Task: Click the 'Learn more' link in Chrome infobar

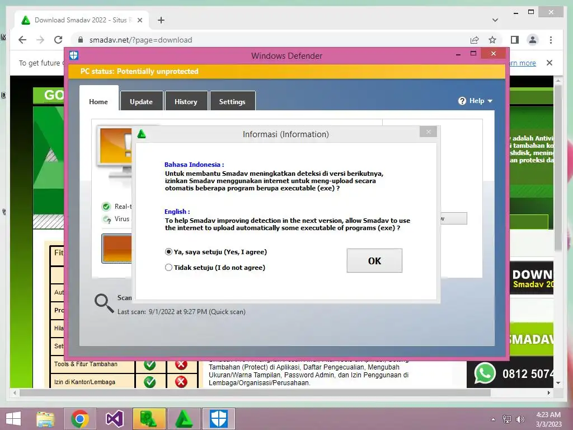Action: (x=523, y=63)
